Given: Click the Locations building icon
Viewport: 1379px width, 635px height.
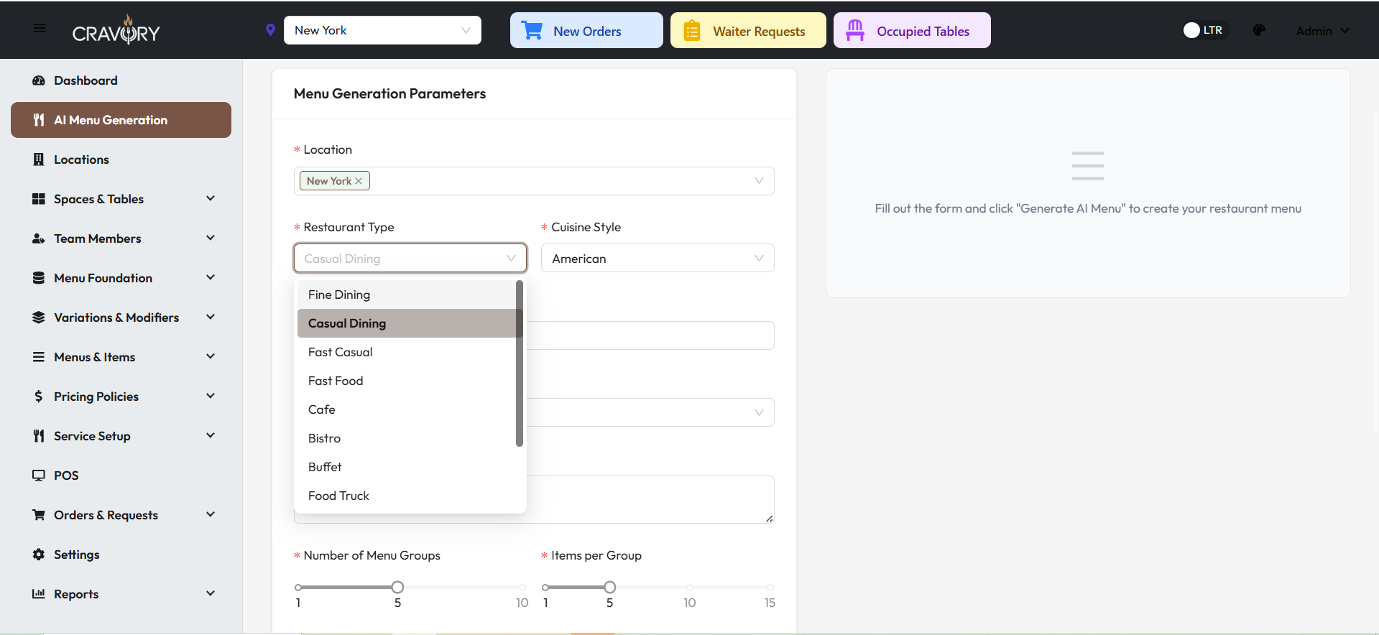Looking at the screenshot, I should click(39, 159).
